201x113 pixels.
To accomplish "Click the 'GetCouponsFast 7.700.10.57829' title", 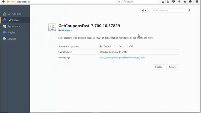I will click(x=89, y=26).
